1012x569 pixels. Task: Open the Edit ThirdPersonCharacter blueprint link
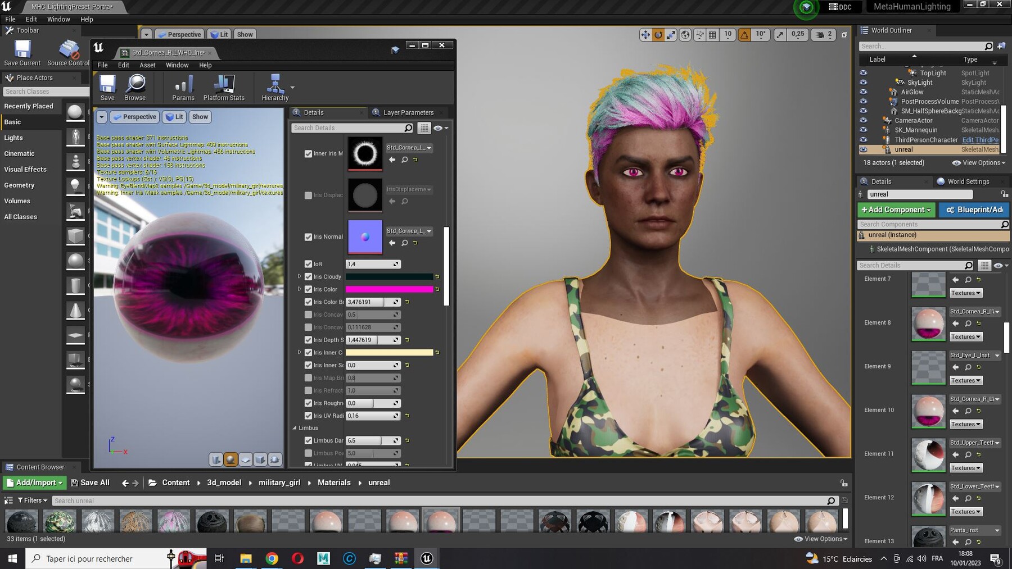coord(980,140)
